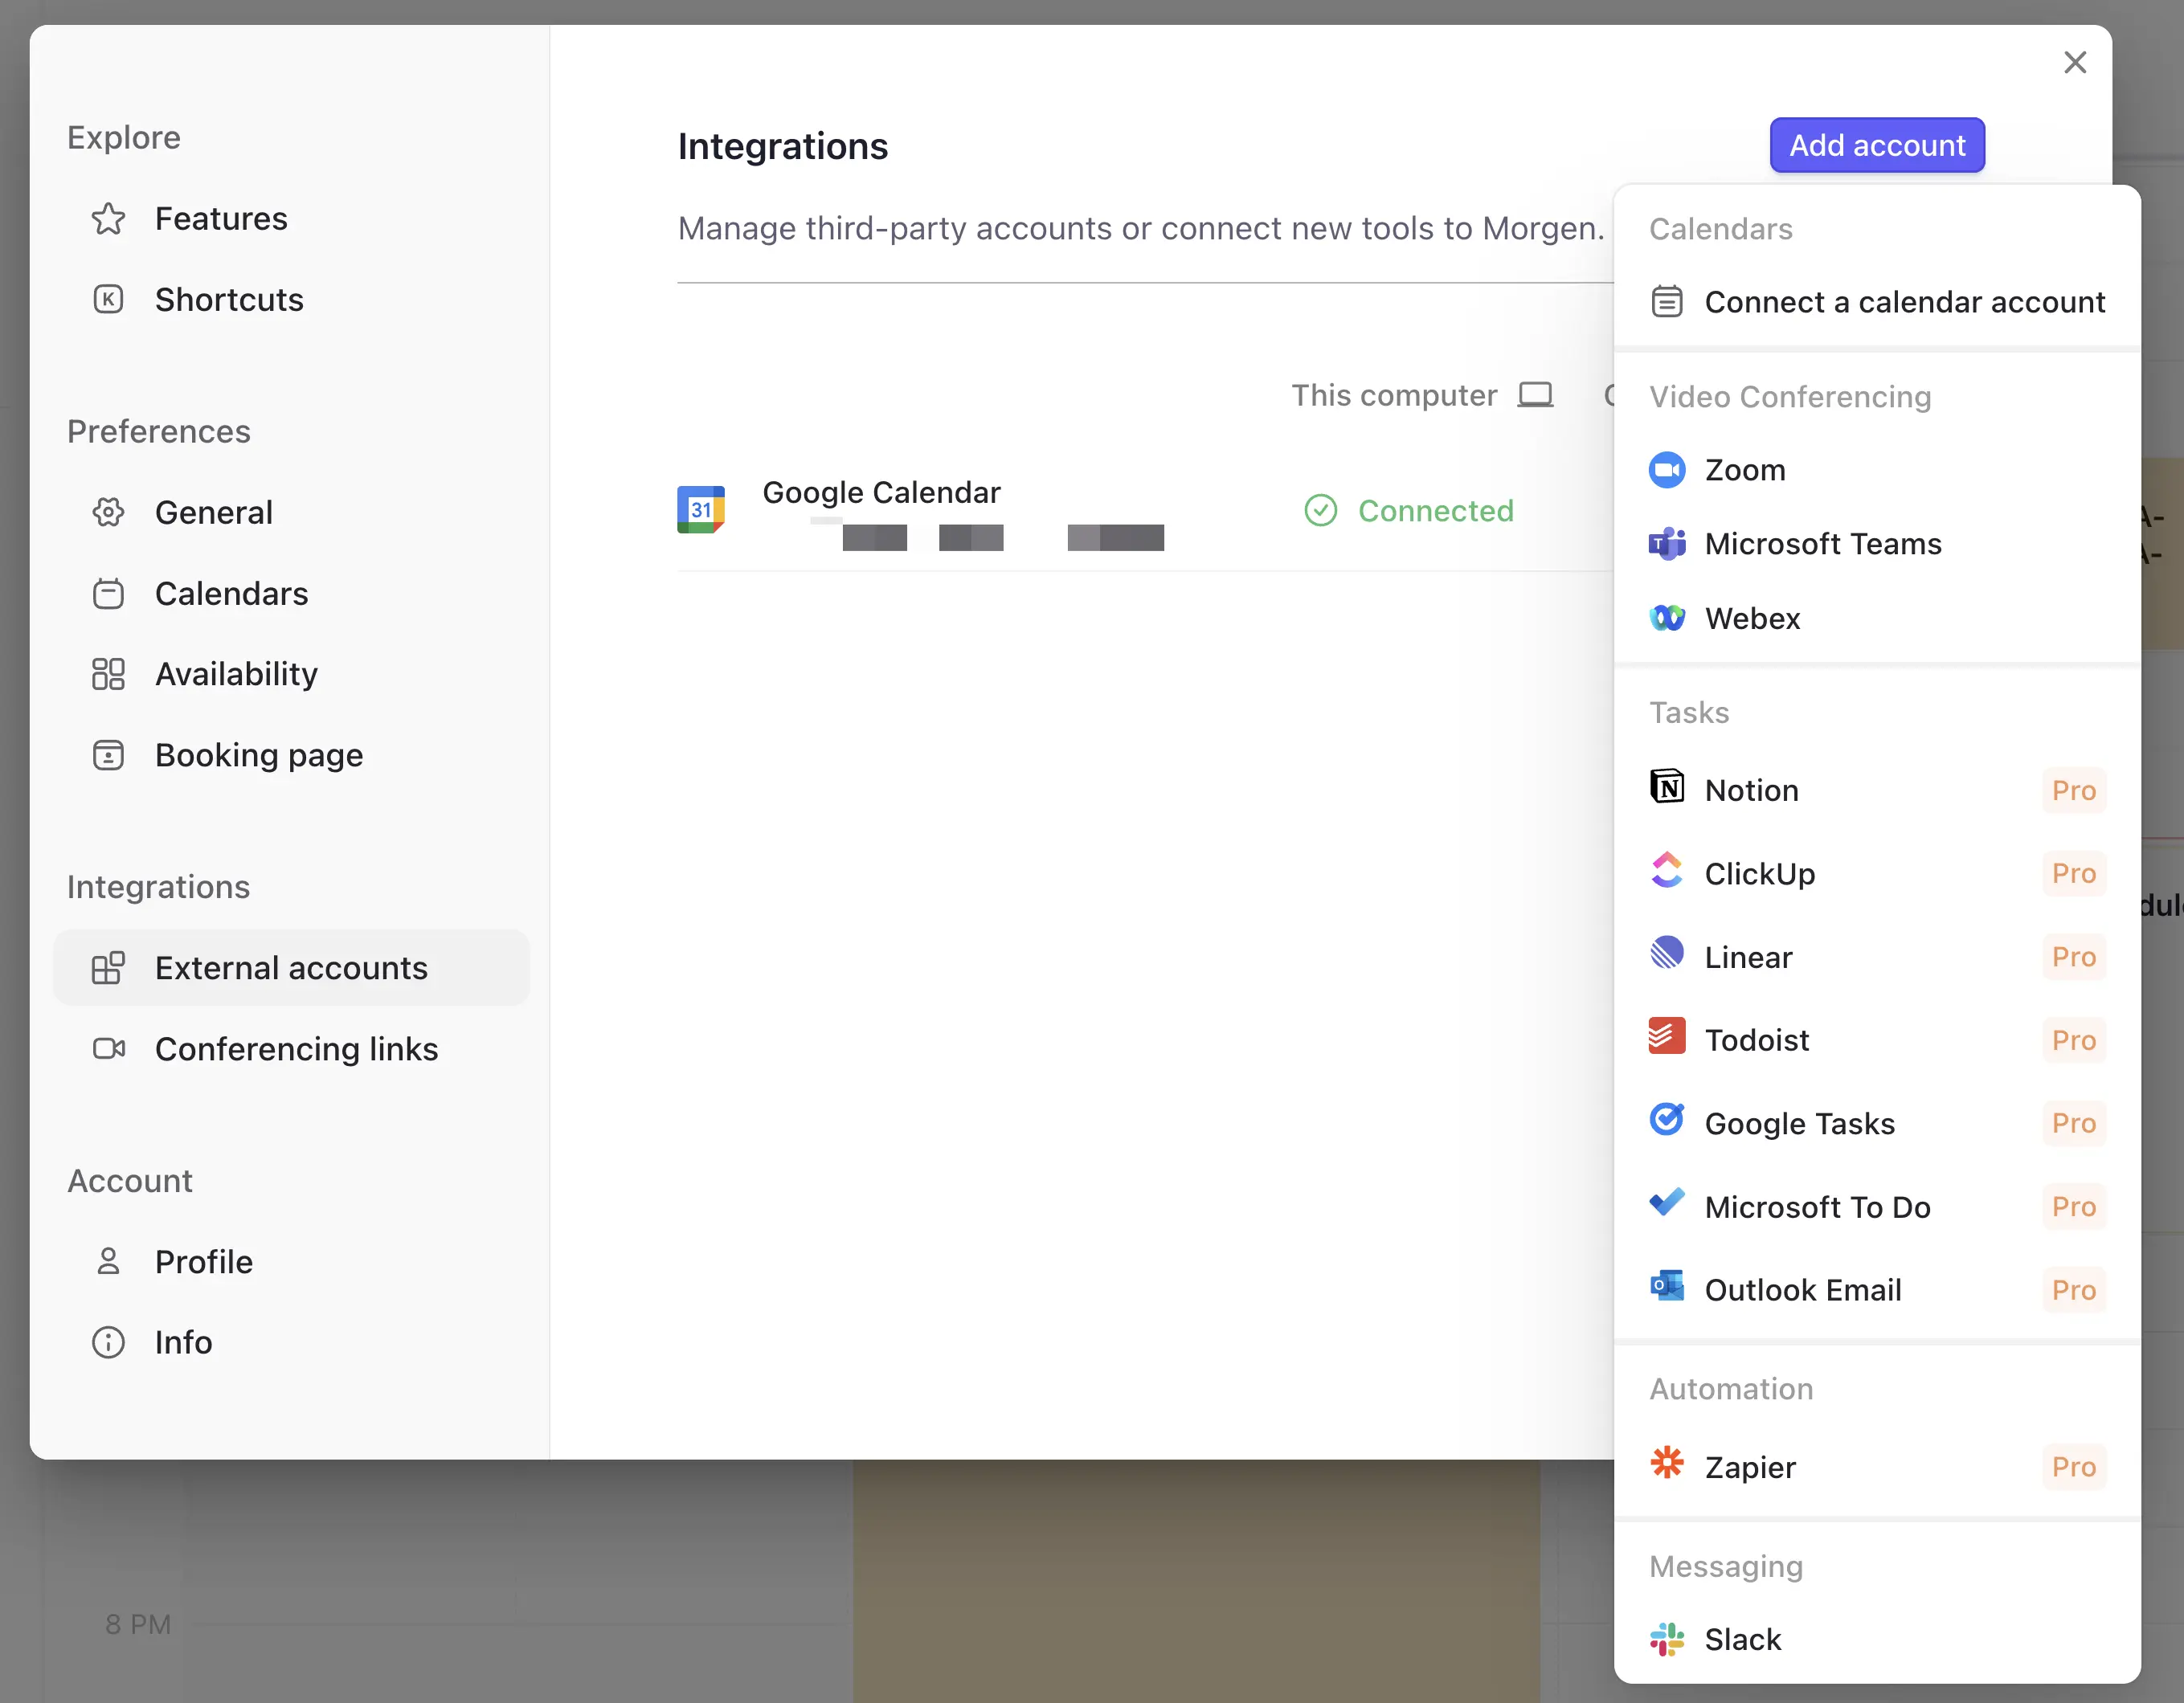Open the Shortcuts section

tap(291, 300)
